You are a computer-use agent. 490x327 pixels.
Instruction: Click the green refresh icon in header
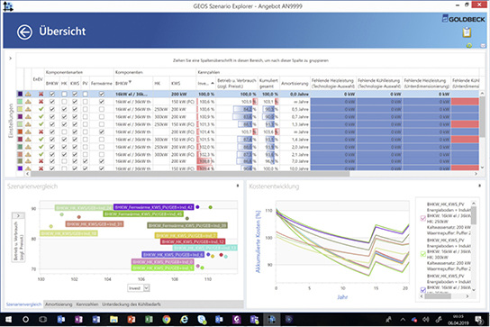[x=469, y=46]
